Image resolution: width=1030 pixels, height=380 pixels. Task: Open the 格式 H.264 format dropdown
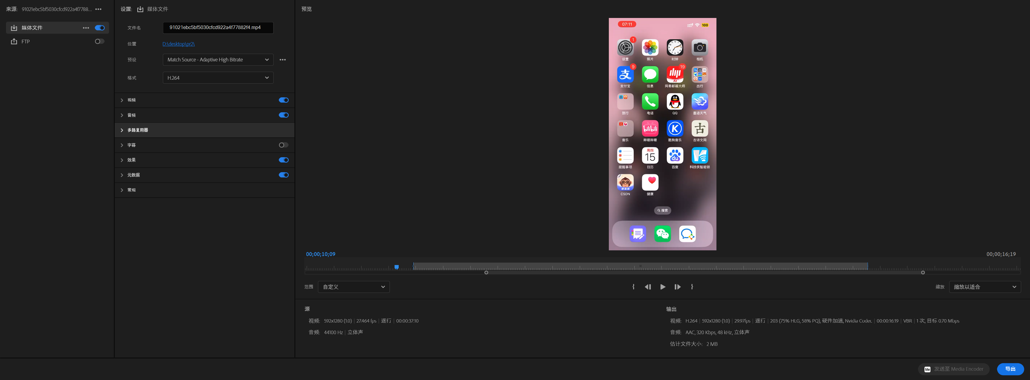[x=218, y=78]
